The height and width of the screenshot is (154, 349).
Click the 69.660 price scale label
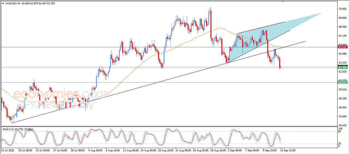(342, 18)
